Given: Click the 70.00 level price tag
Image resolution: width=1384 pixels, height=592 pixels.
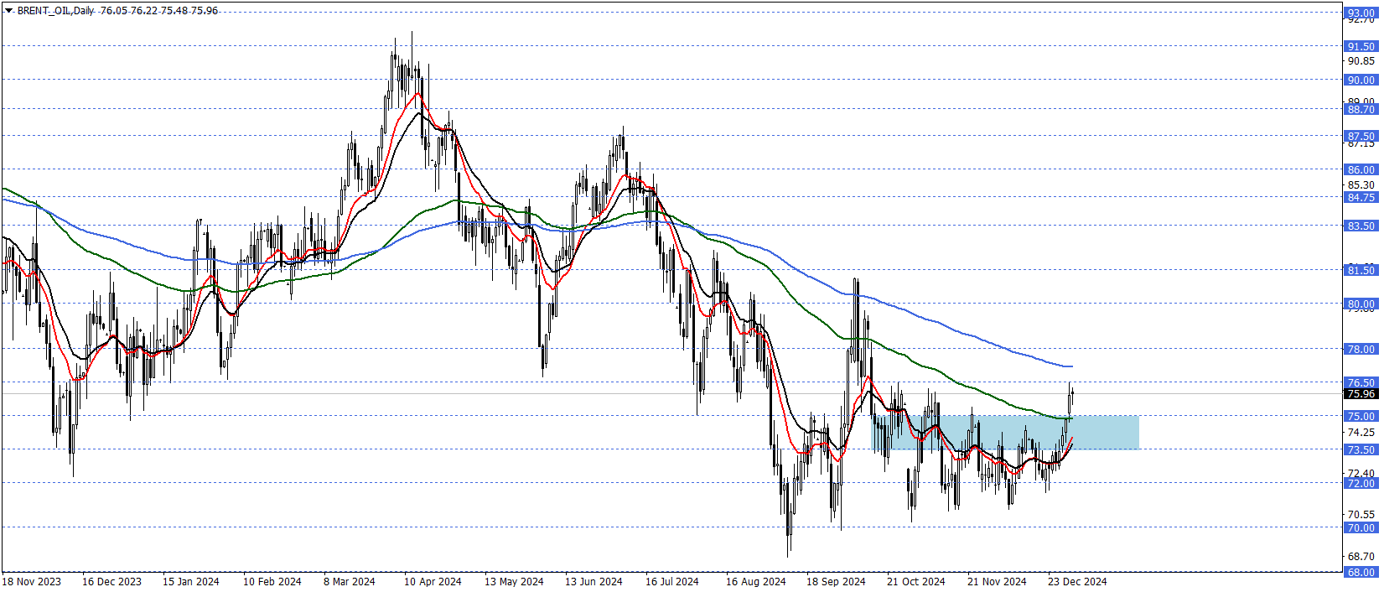Looking at the screenshot, I should [1361, 527].
